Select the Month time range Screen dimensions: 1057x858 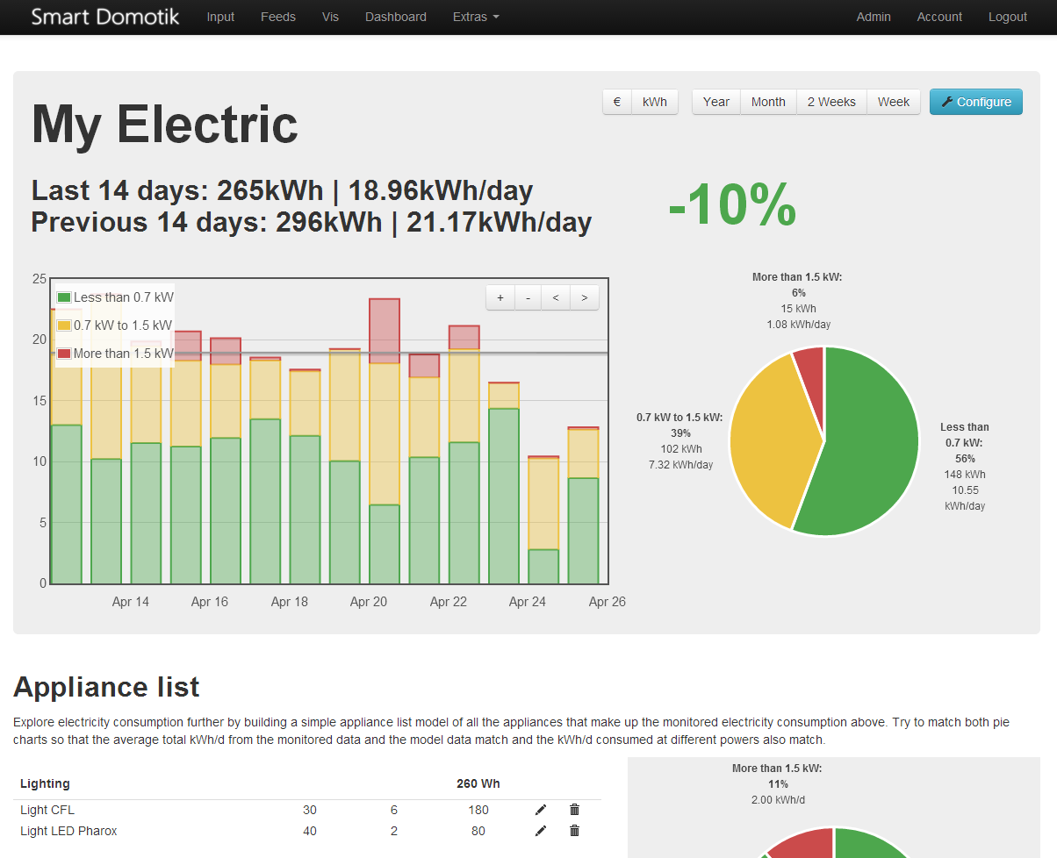(x=768, y=102)
